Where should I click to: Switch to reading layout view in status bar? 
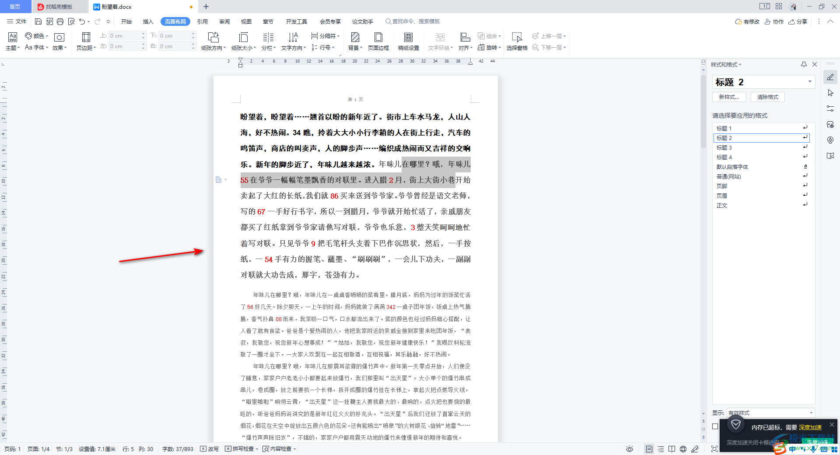pyautogui.click(x=672, y=449)
